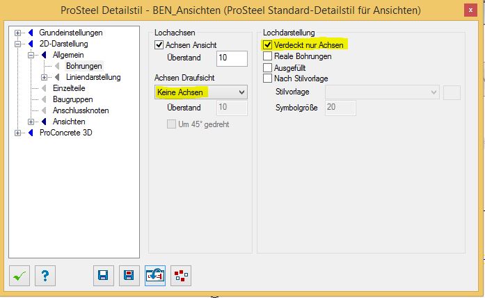Select ProConcrete 3D in the tree
This screenshot has height=298, width=485.
66,133
